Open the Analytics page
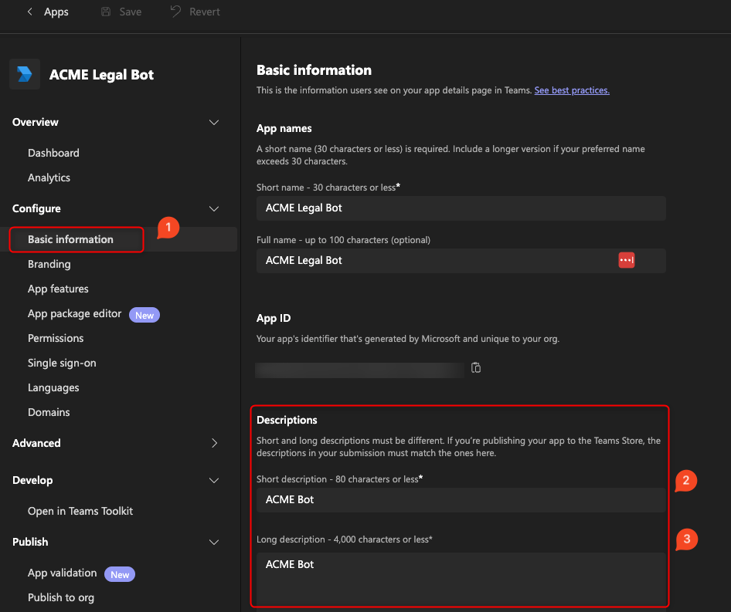 [49, 178]
